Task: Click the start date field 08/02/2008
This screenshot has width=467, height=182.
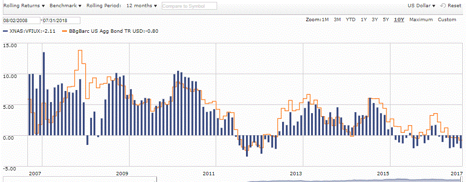Action: [22, 21]
